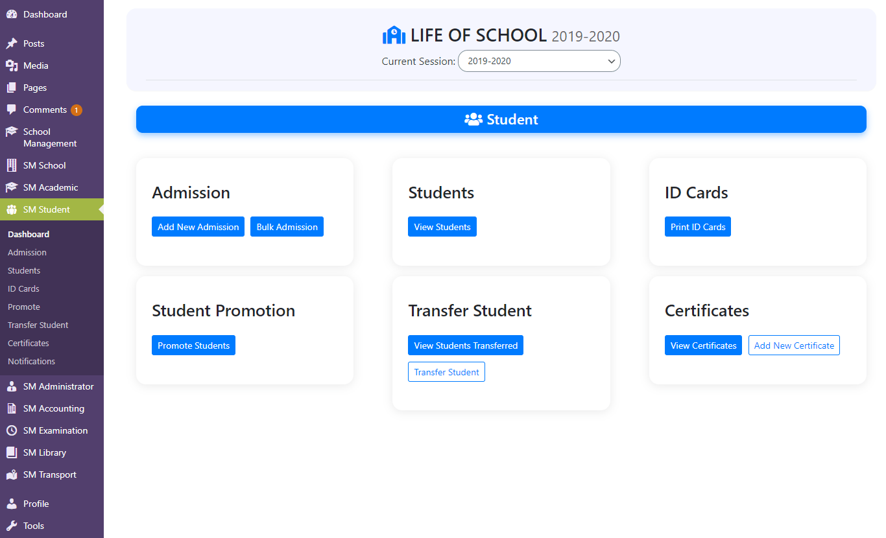Click the SM School building icon

click(12, 165)
